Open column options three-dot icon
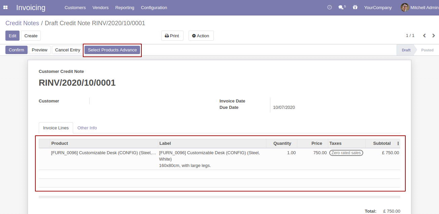The width and height of the screenshot is (439, 214). point(398,143)
